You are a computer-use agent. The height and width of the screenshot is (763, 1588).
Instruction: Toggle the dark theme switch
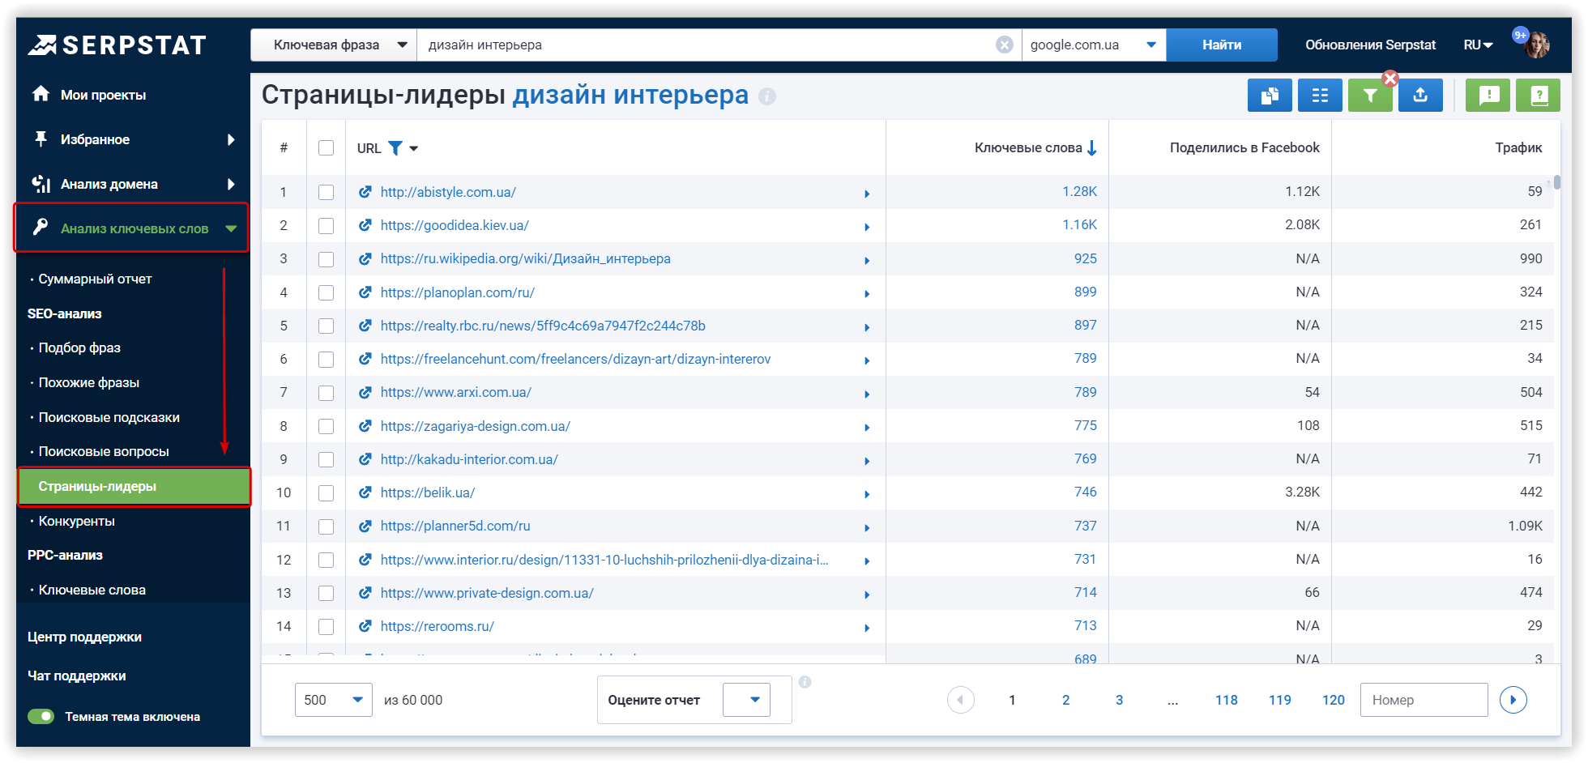41,717
